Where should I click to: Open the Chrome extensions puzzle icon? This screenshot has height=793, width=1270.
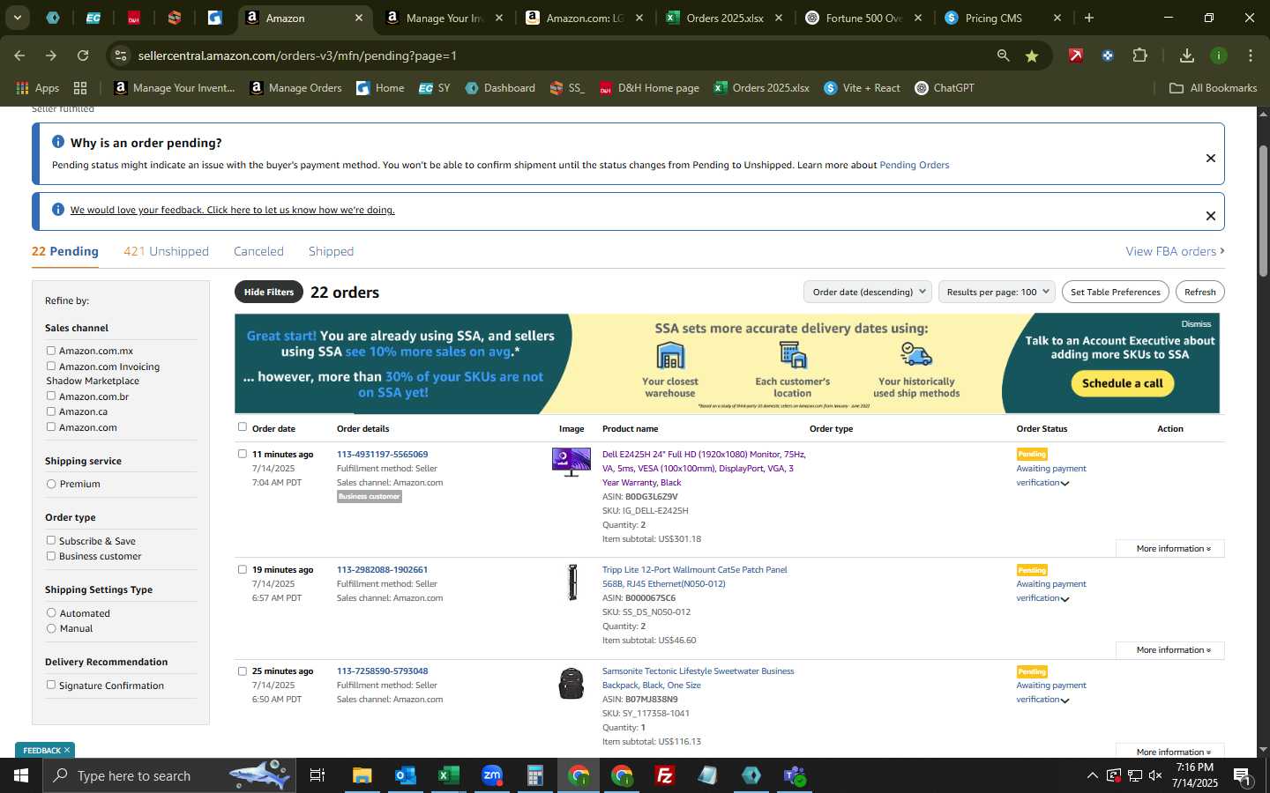tap(1139, 56)
